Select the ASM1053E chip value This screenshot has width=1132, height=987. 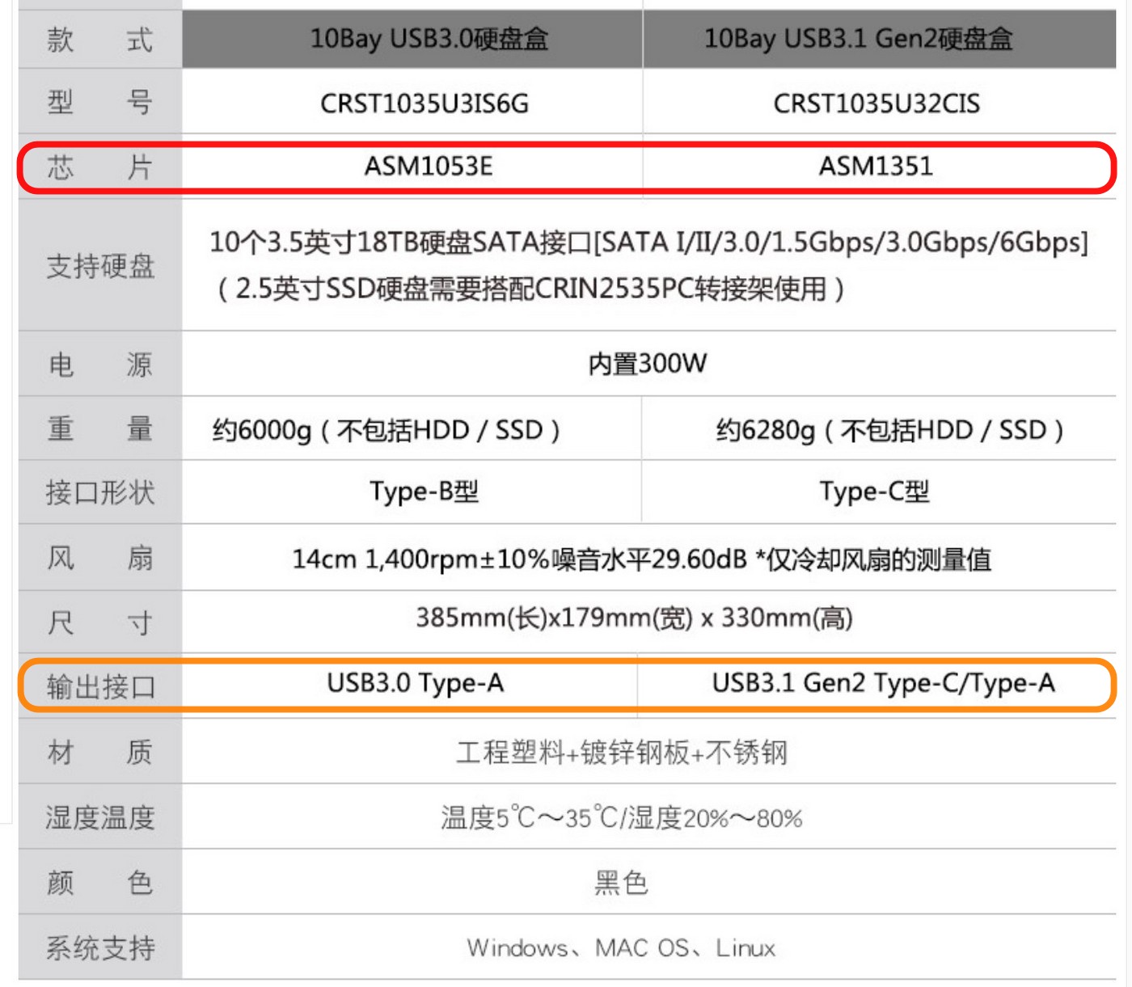coord(429,167)
